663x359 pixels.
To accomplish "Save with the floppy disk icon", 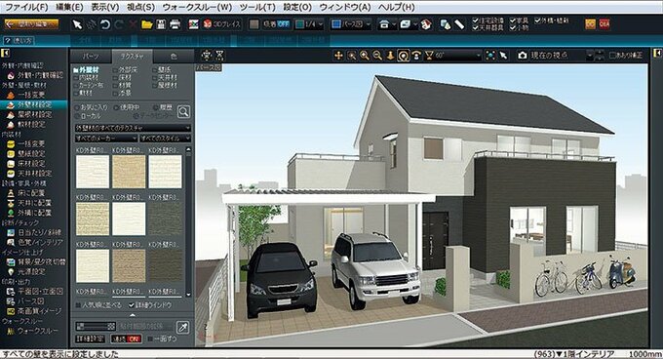I will [161, 24].
